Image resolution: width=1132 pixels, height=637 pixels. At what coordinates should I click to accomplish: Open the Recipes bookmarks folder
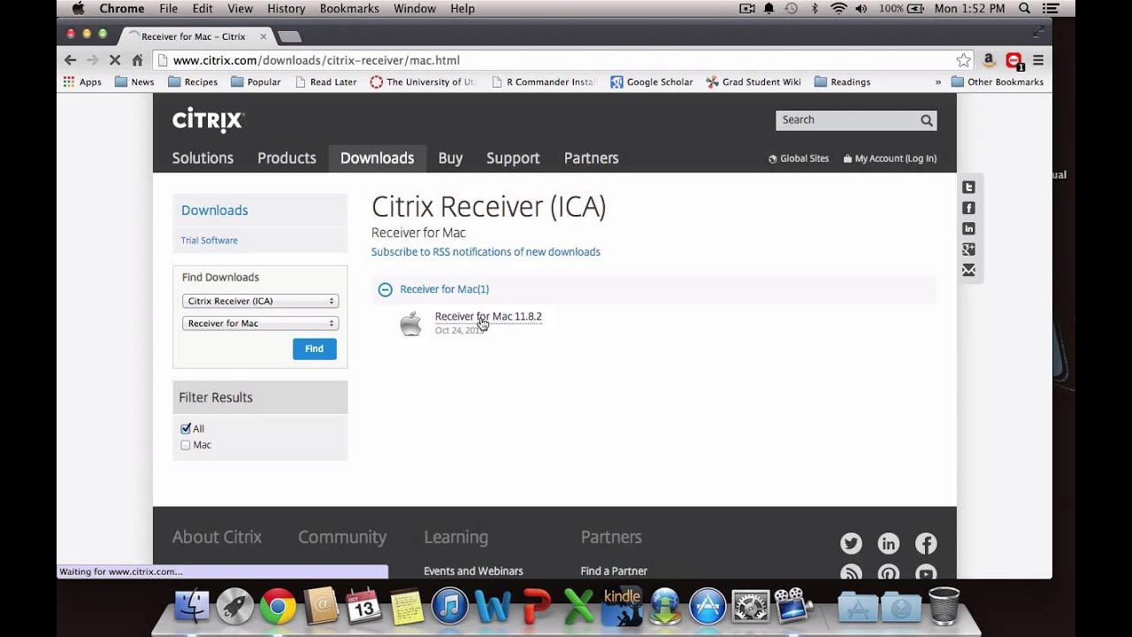point(193,82)
